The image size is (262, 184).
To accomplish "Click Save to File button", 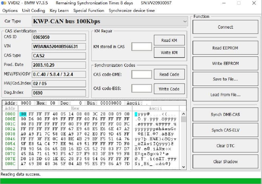I will click(225, 79).
